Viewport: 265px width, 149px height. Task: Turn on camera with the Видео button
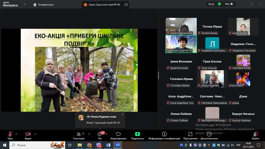point(28,135)
